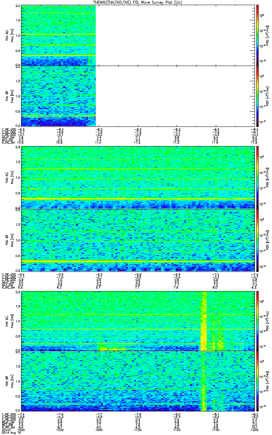Click the 1140 time label on bottom axis
The height and width of the screenshot is (435, 272).
click(x=214, y=430)
